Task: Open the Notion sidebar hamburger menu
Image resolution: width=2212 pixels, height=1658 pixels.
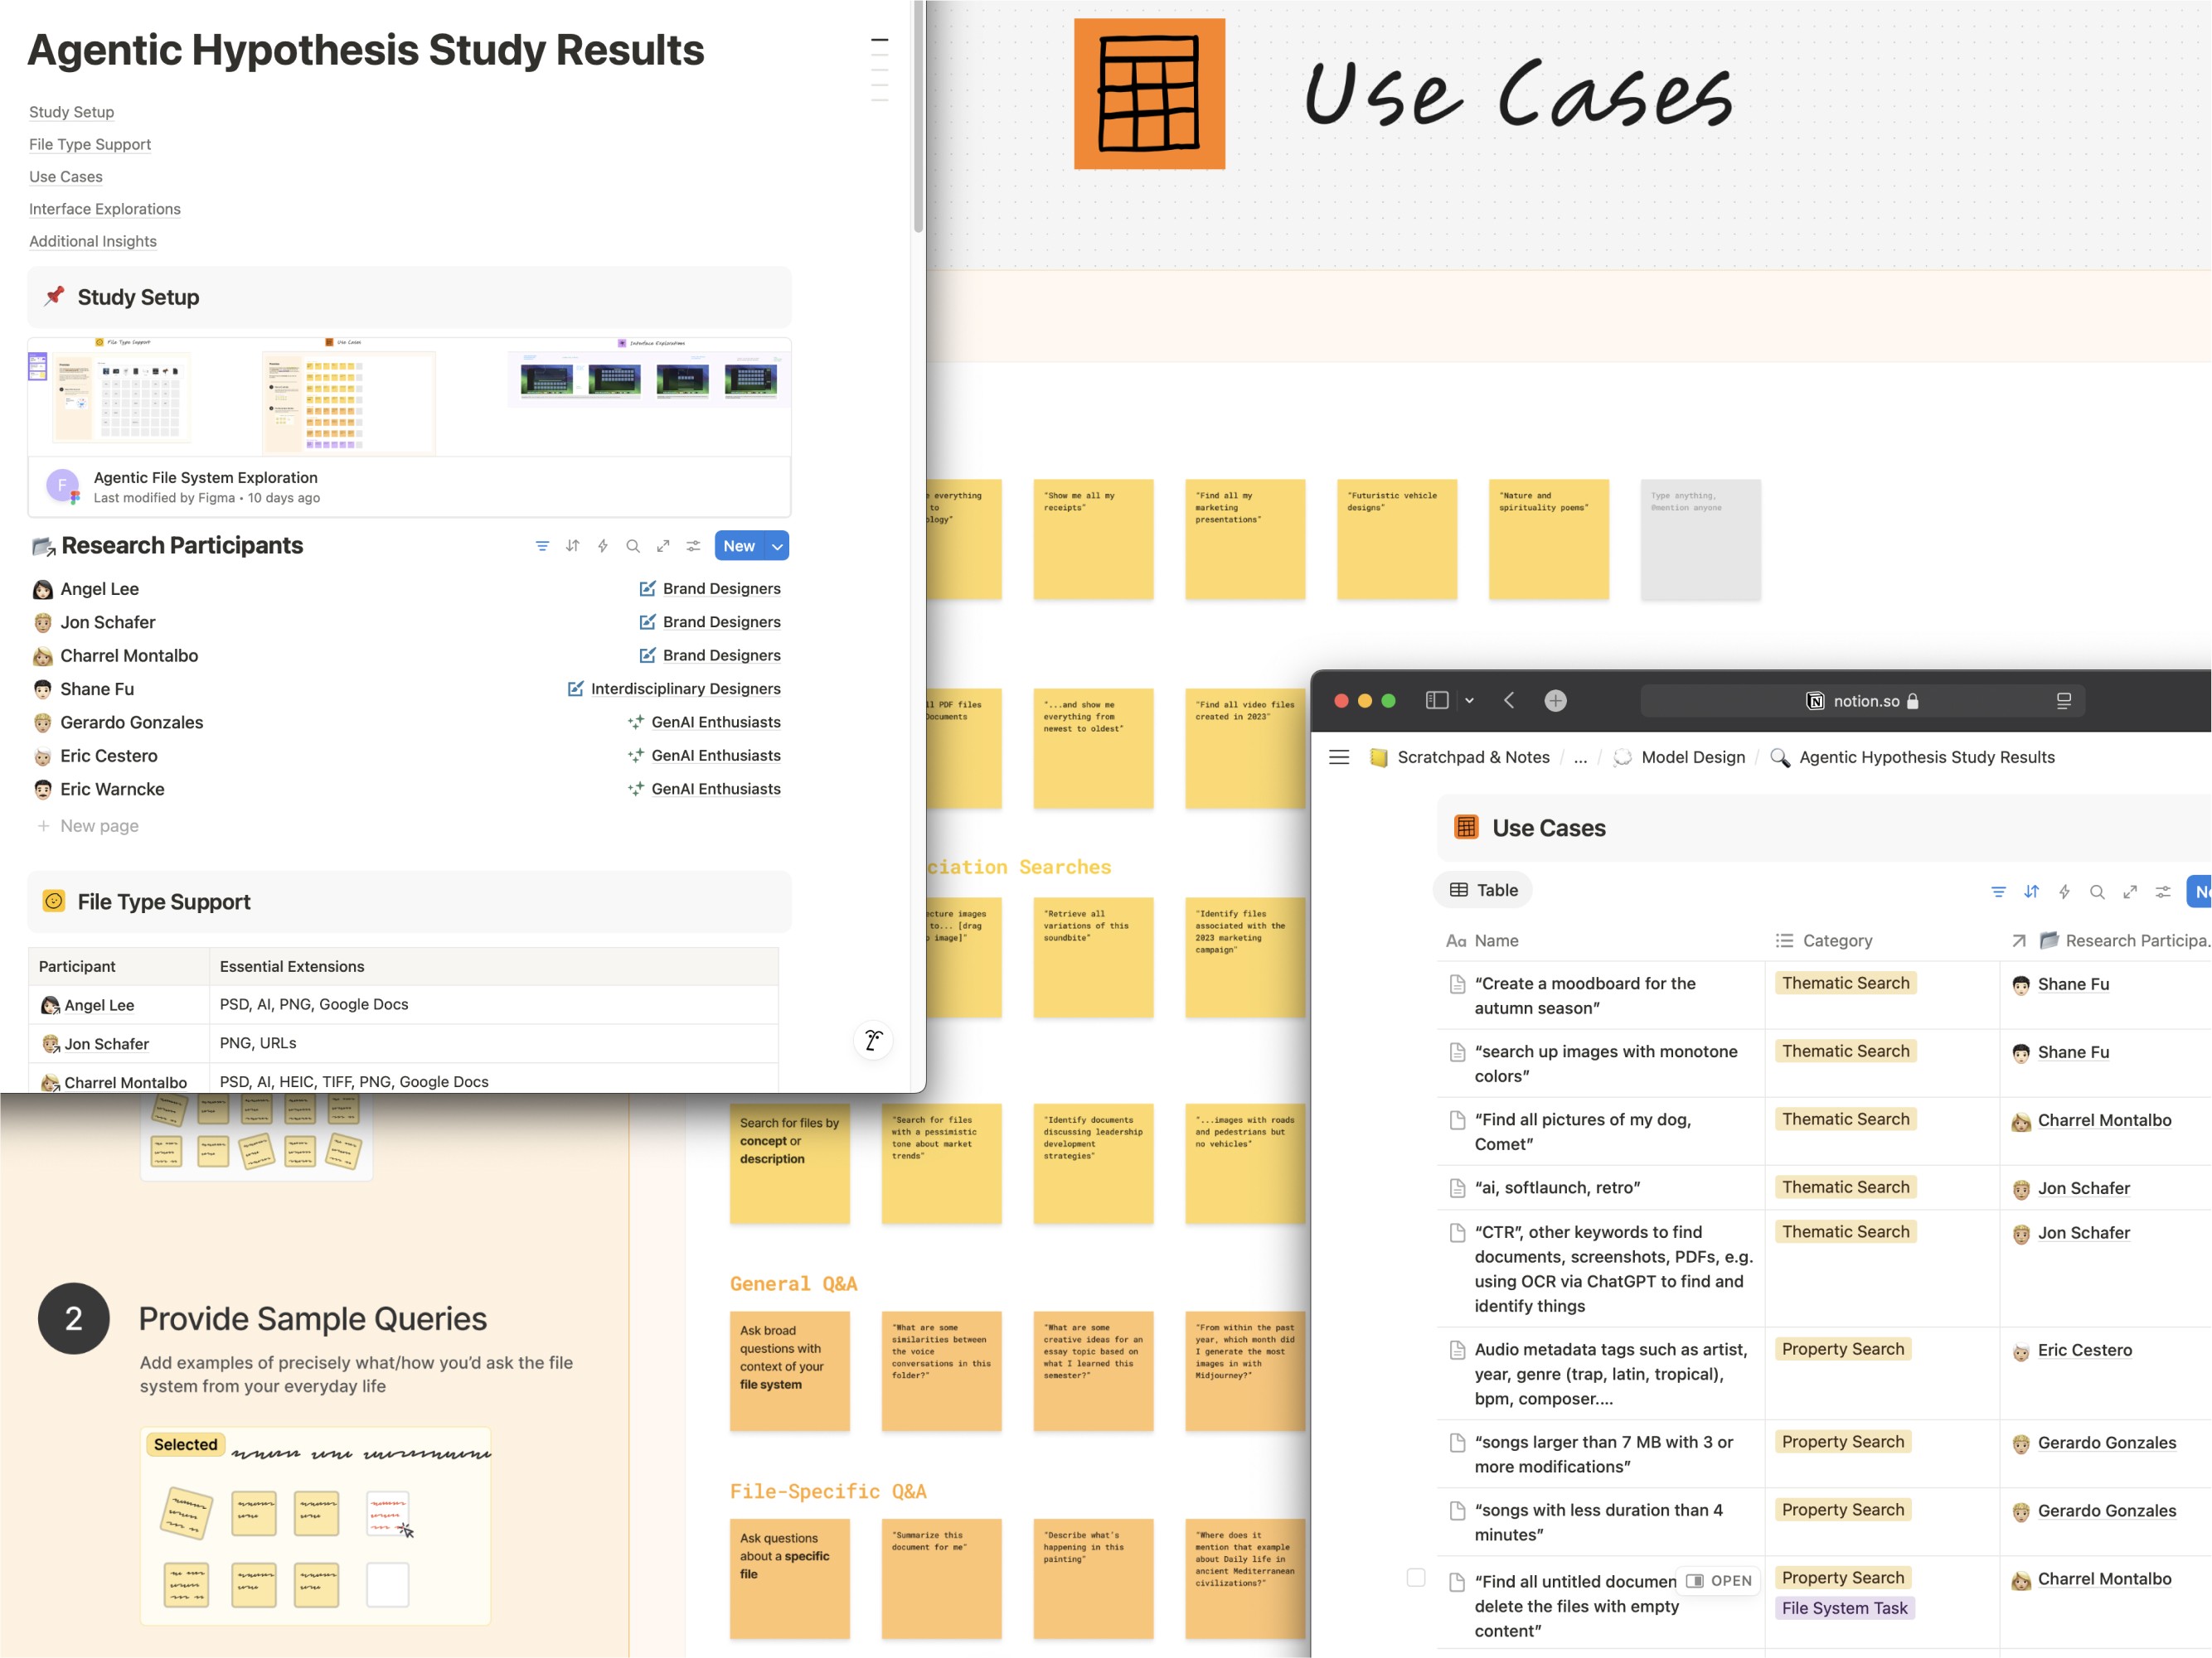Action: coord(1339,757)
